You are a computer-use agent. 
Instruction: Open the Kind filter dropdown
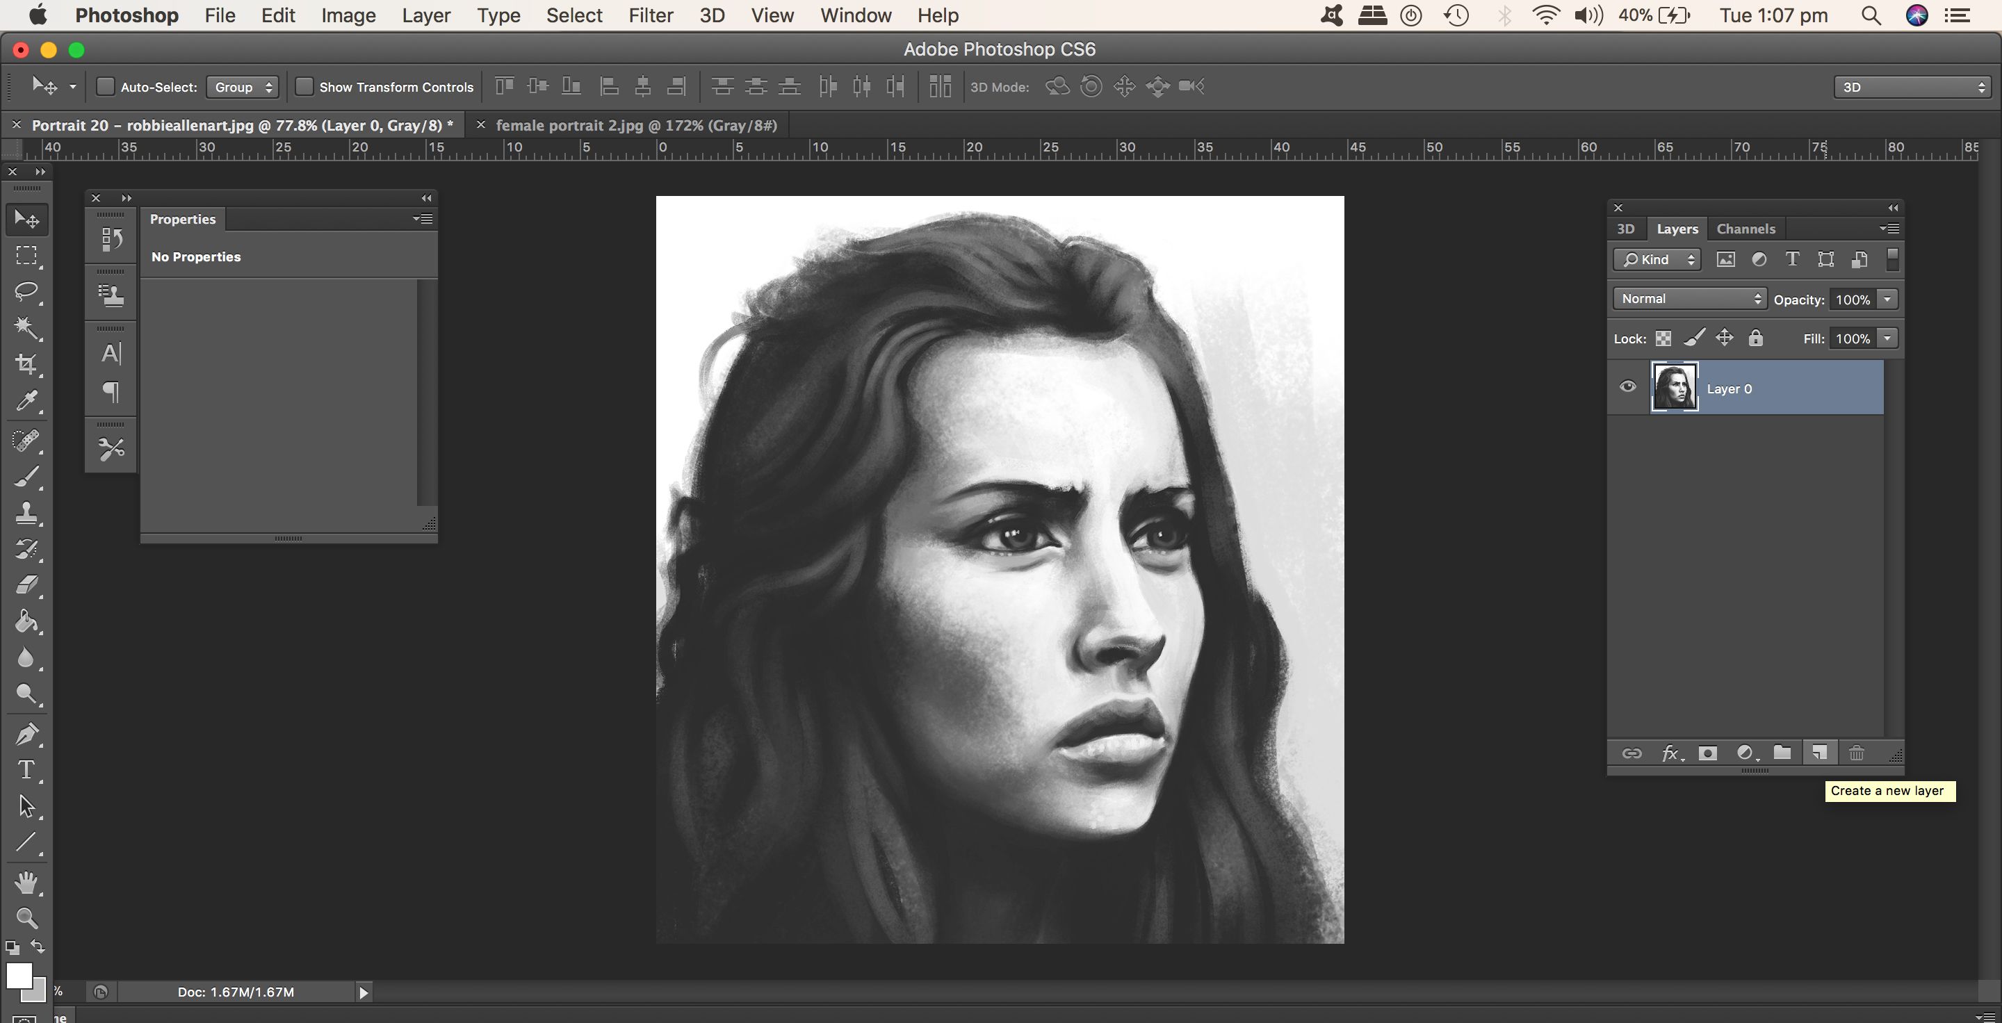coord(1657,259)
